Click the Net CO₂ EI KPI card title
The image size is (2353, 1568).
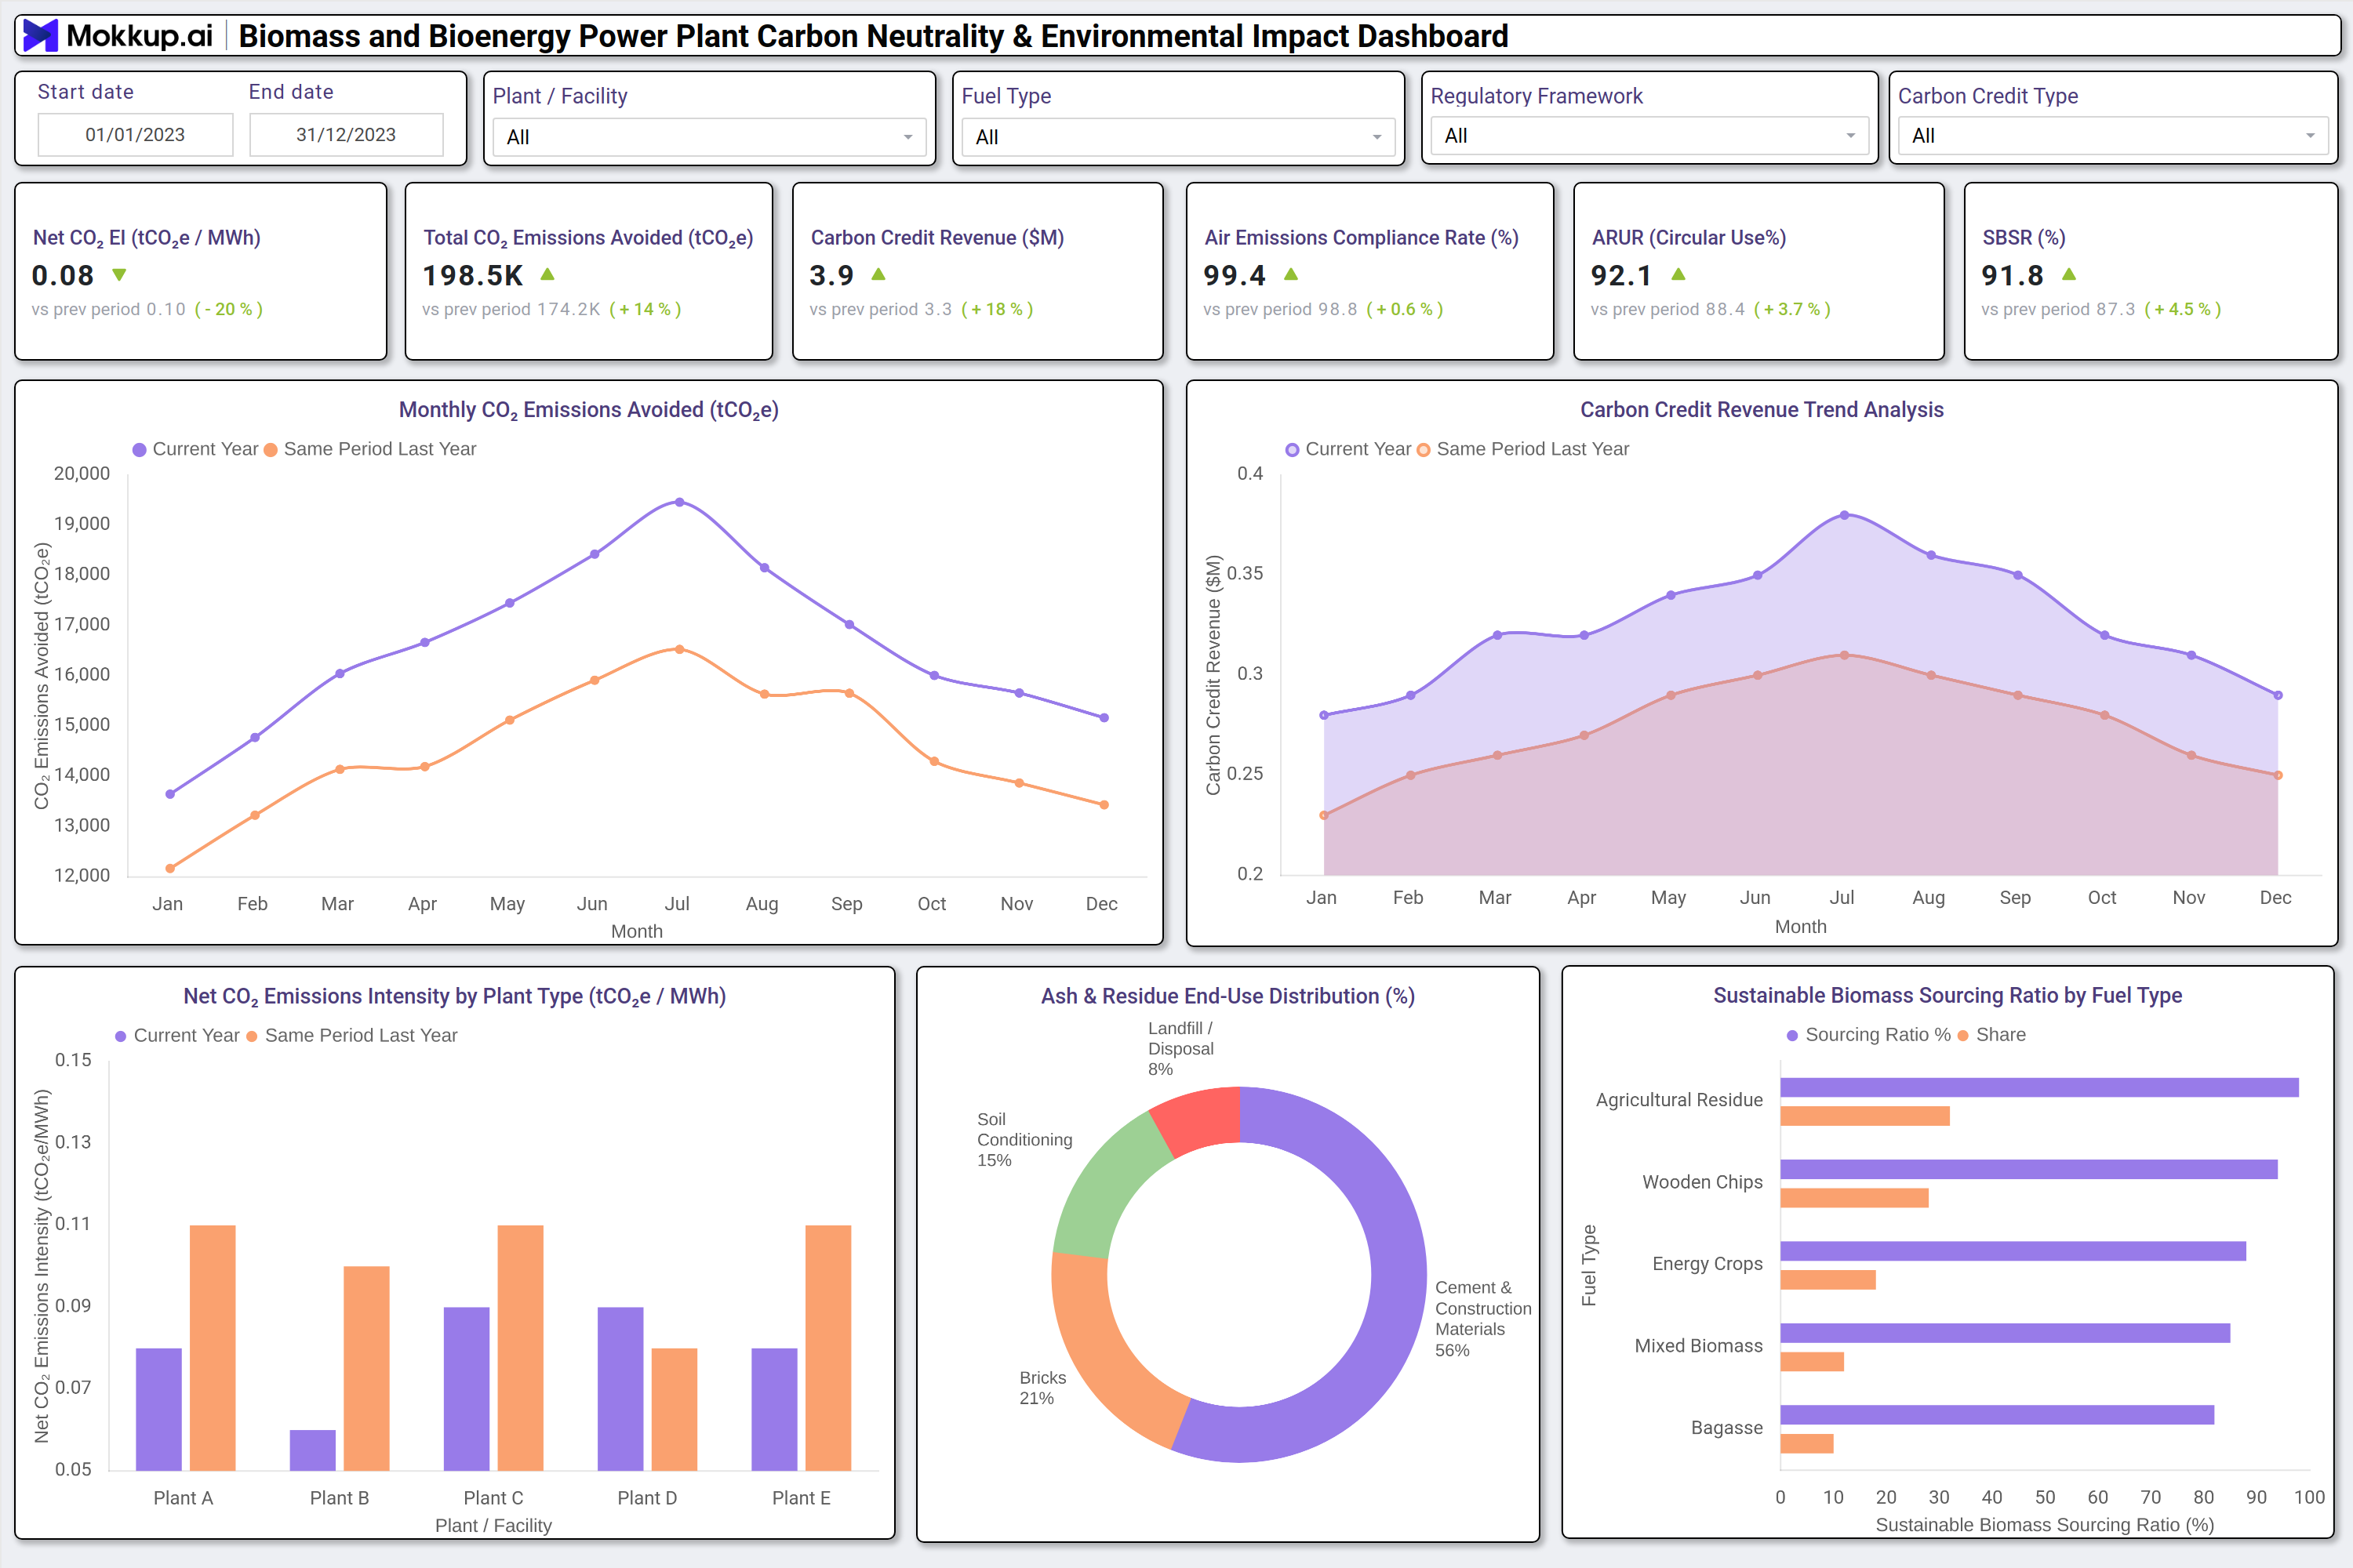146,238
